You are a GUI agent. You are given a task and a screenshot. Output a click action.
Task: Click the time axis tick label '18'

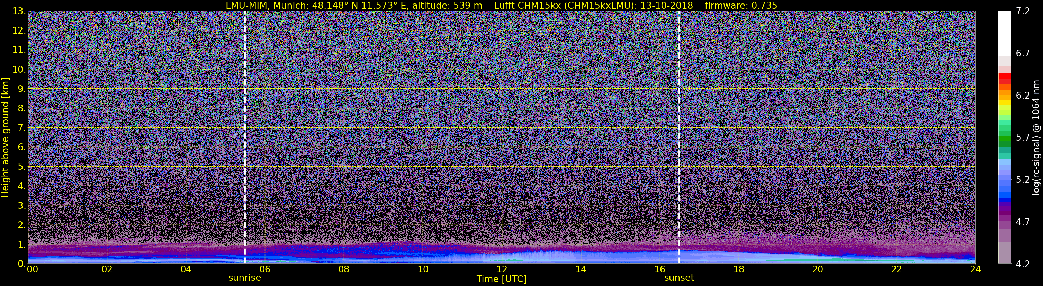coord(738,269)
